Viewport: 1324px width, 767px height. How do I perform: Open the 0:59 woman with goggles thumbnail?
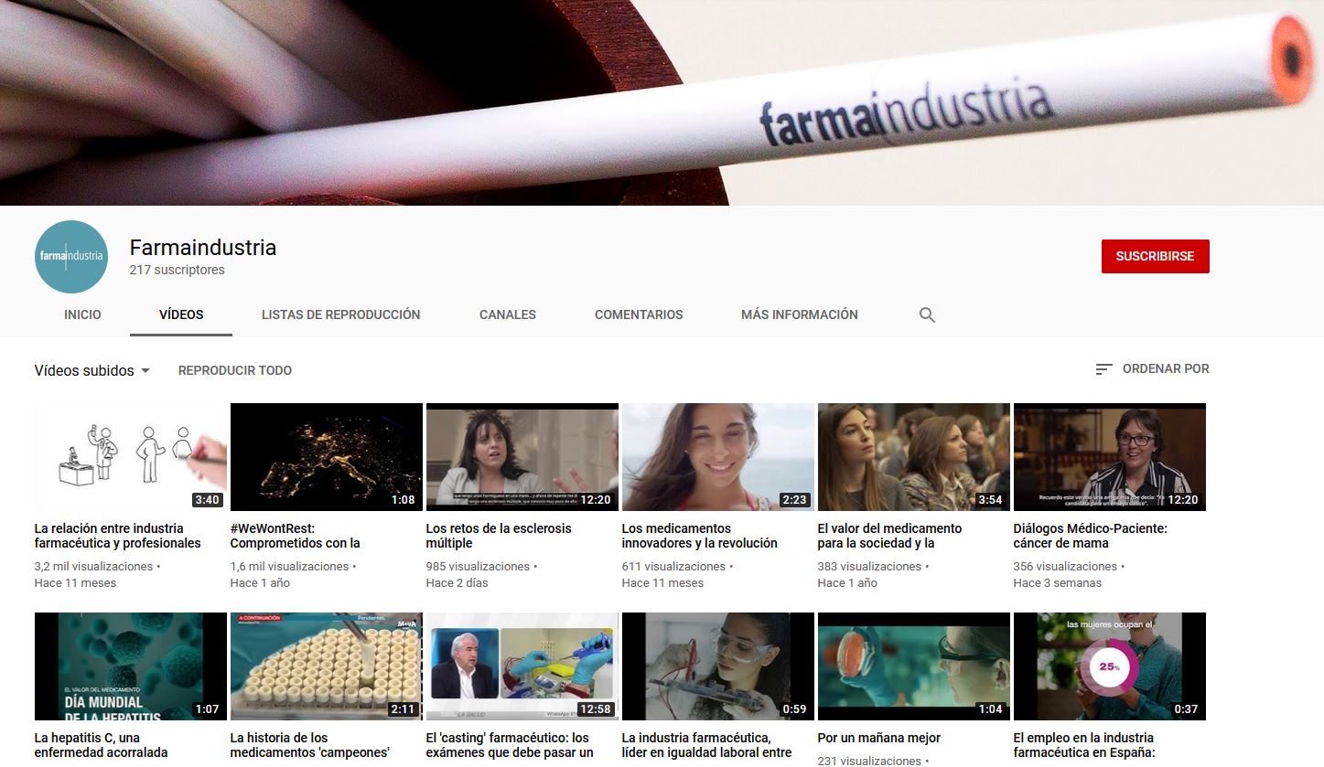pos(718,666)
